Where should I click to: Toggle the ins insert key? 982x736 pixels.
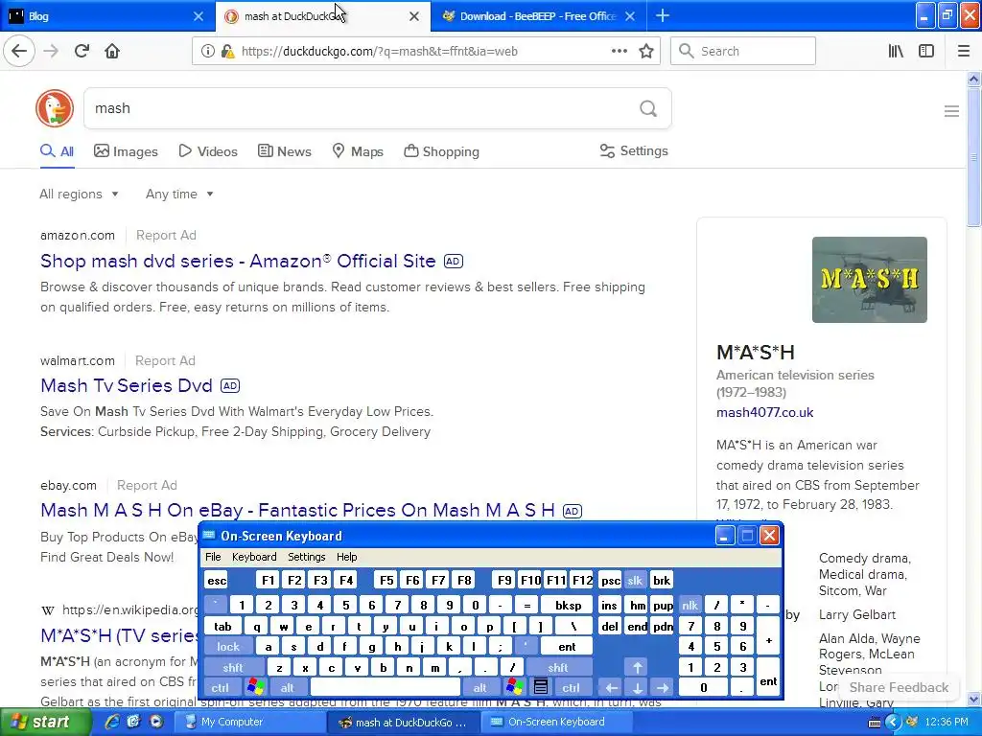pos(609,606)
